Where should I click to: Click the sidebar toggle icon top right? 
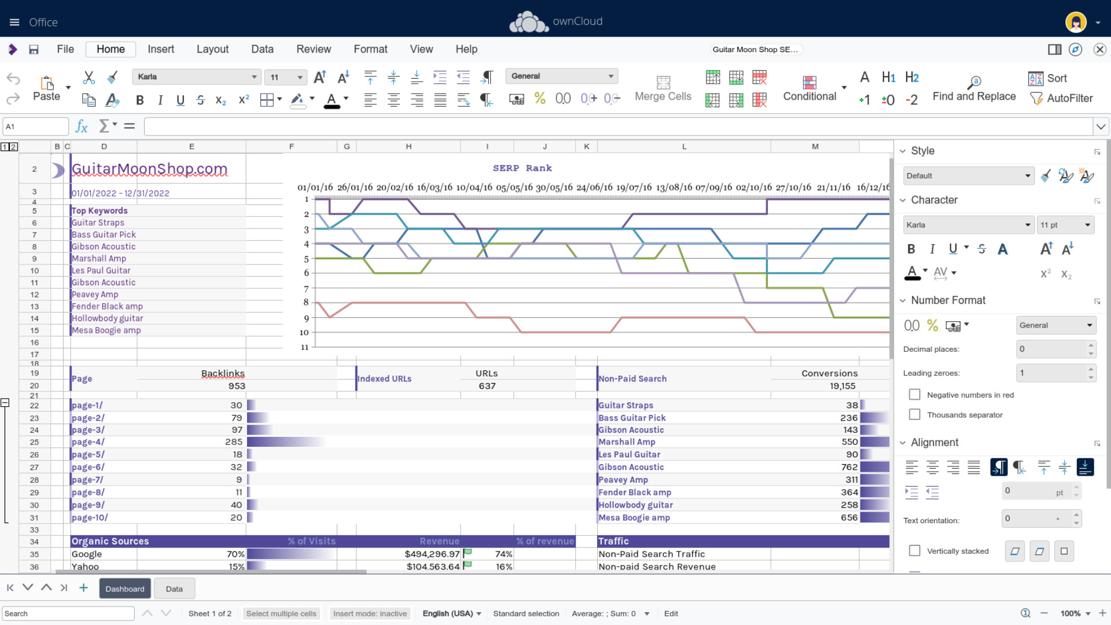pyautogui.click(x=1054, y=50)
